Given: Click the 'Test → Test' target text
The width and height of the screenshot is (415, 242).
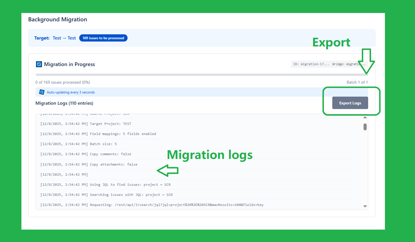Looking at the screenshot, I should click(x=64, y=38).
